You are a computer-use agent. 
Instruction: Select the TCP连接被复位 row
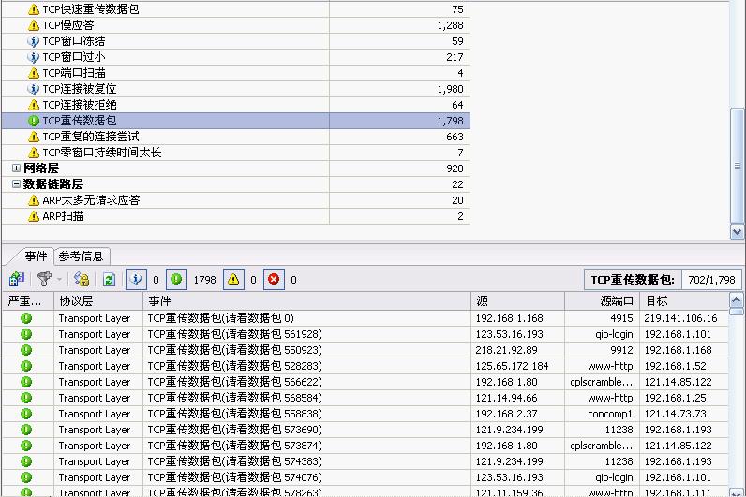236,89
